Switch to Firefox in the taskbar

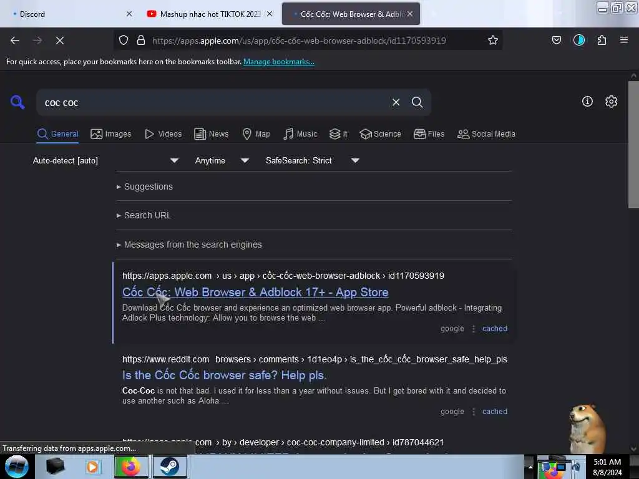[131, 467]
